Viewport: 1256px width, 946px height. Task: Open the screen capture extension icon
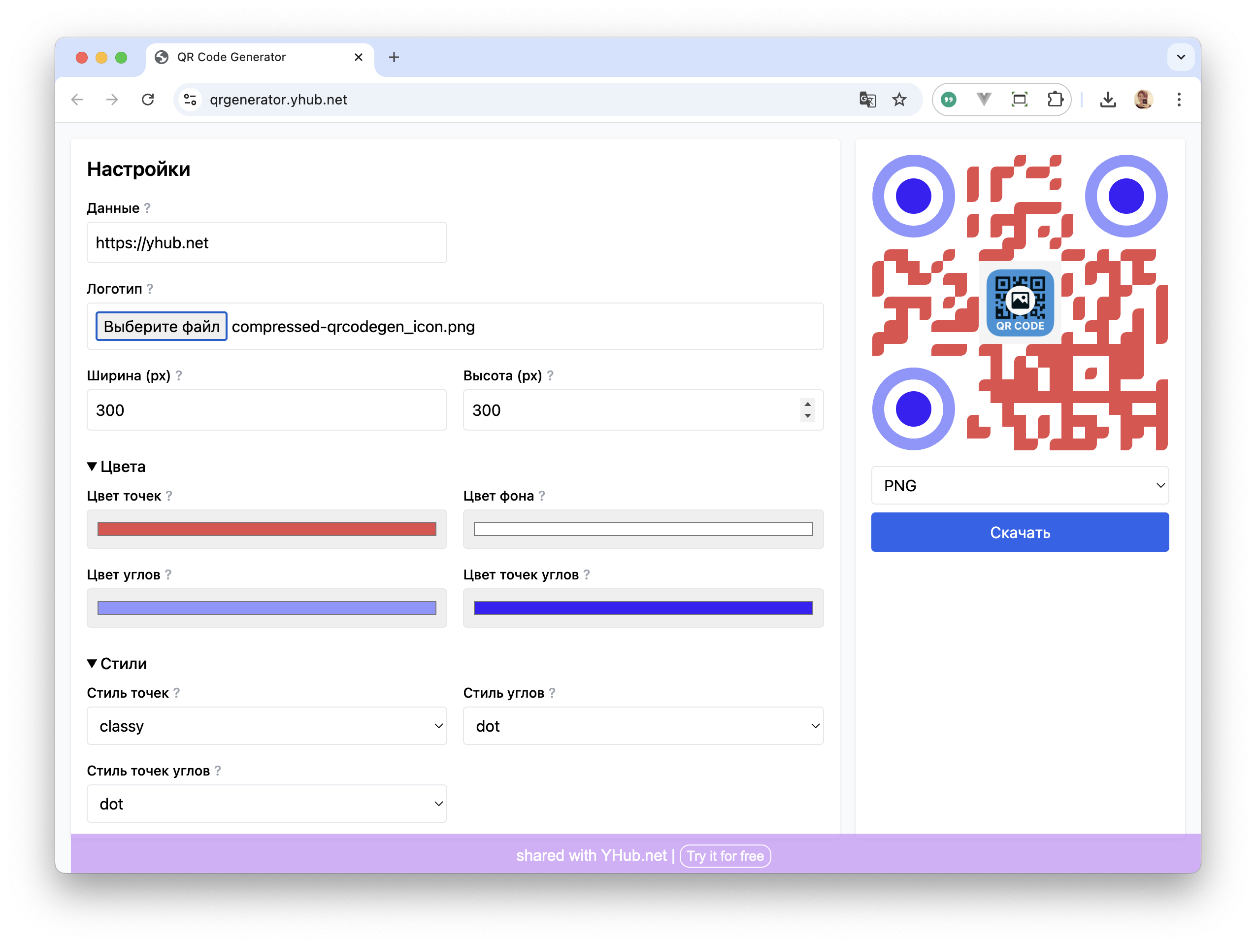pos(1020,100)
